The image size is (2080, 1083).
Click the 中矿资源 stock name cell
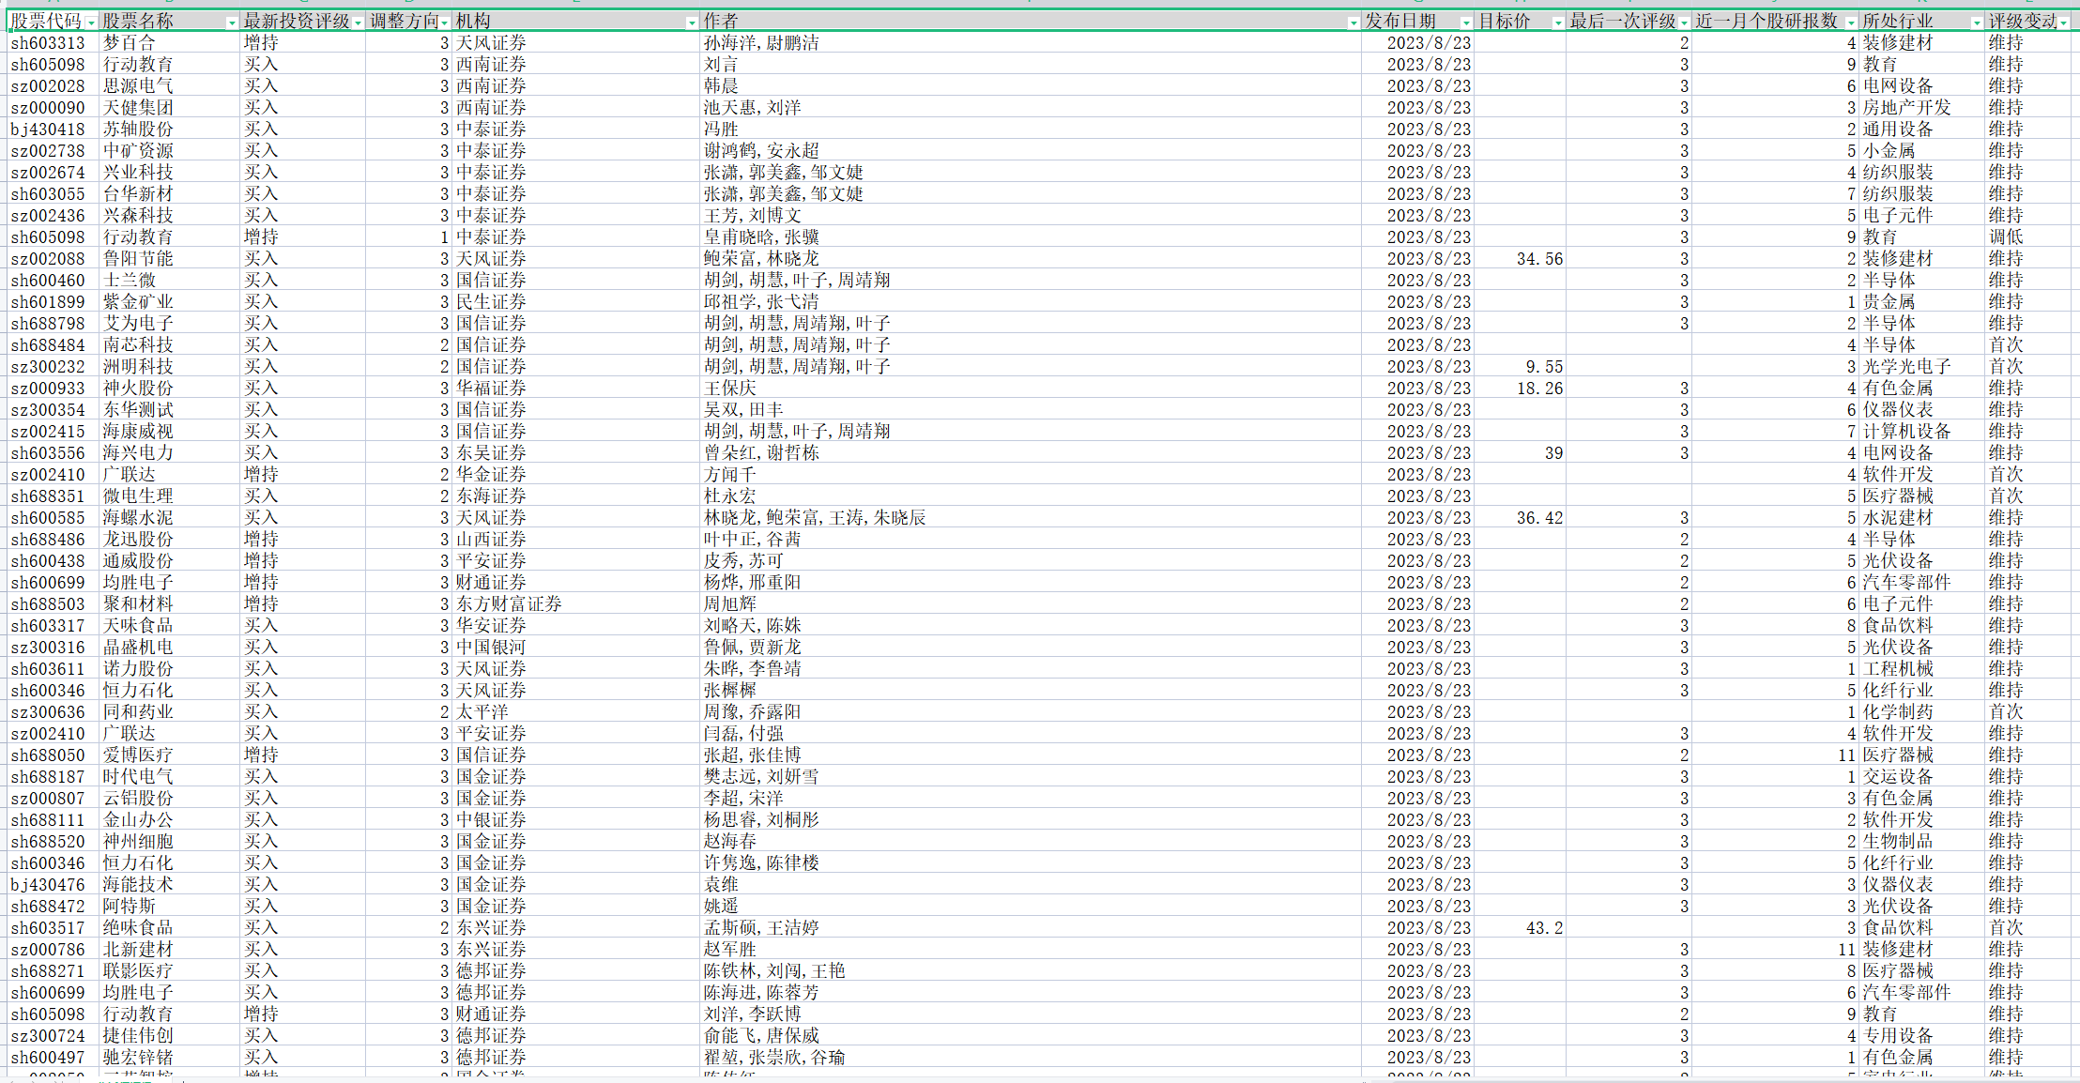tap(169, 151)
